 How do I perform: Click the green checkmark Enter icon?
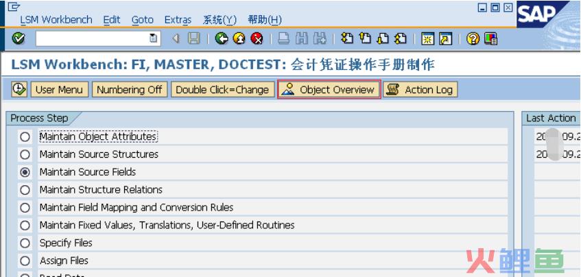tap(18, 38)
